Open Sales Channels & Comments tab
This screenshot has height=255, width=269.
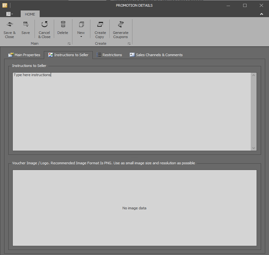click(156, 55)
